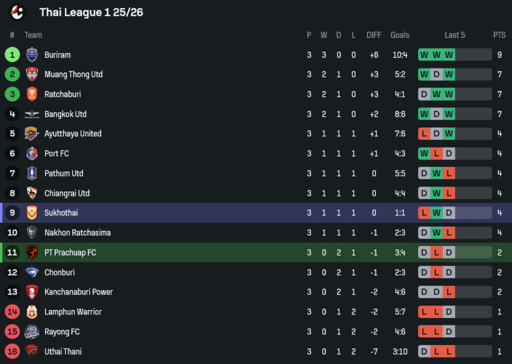The height and width of the screenshot is (364, 512).
Task: Click the Nakhon Ratchasima team name
Action: [77, 233]
